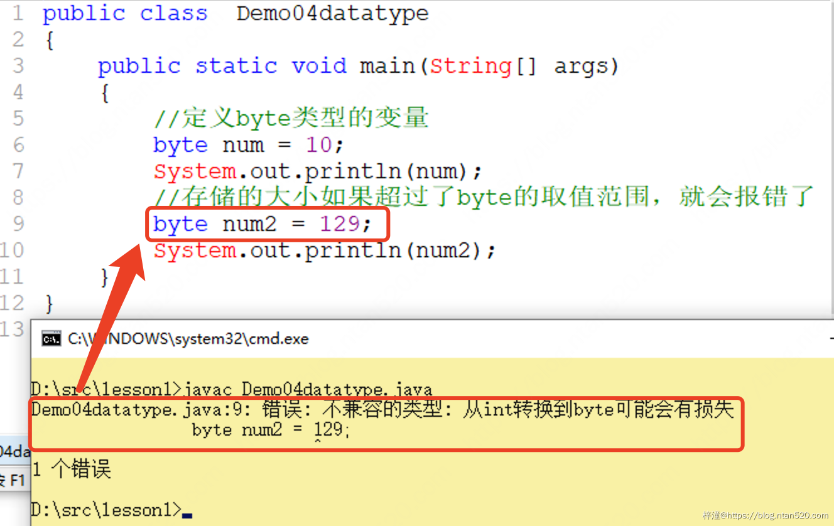Click the comment about byte的取值范围
Image resolution: width=834 pixels, height=526 pixels.
pos(484,197)
